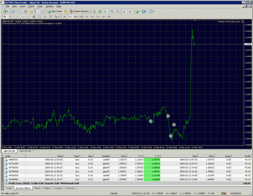Switch to the Trade tab
The width and height of the screenshot is (253, 196).
(9, 188)
